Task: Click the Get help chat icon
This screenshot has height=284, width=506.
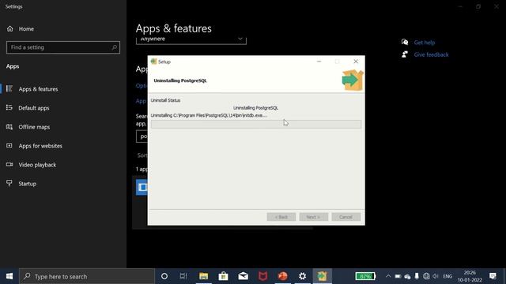Action: pyautogui.click(x=405, y=42)
